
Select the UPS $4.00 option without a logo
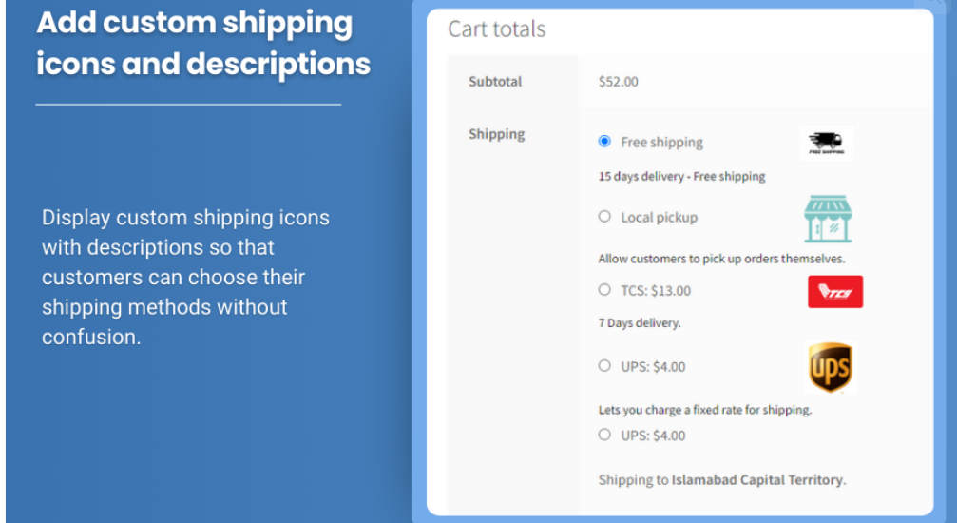click(x=604, y=435)
